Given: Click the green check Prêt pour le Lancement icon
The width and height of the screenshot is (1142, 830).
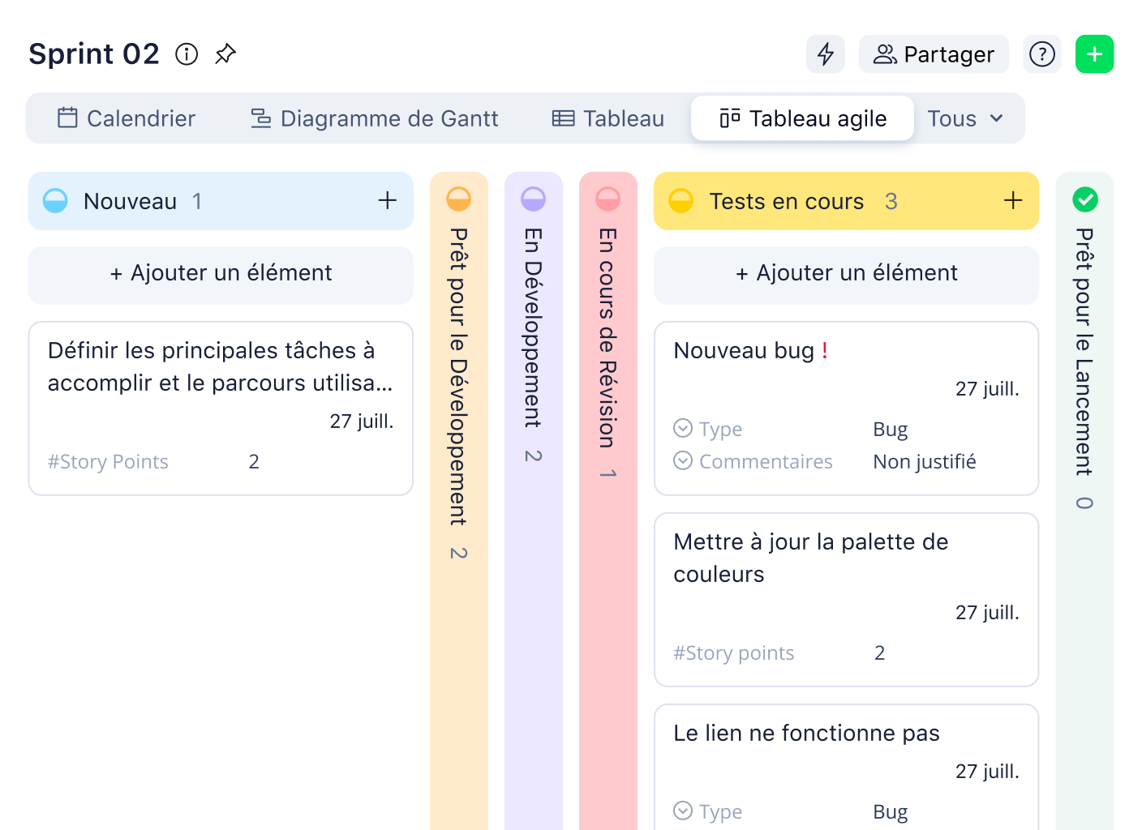Looking at the screenshot, I should point(1085,199).
